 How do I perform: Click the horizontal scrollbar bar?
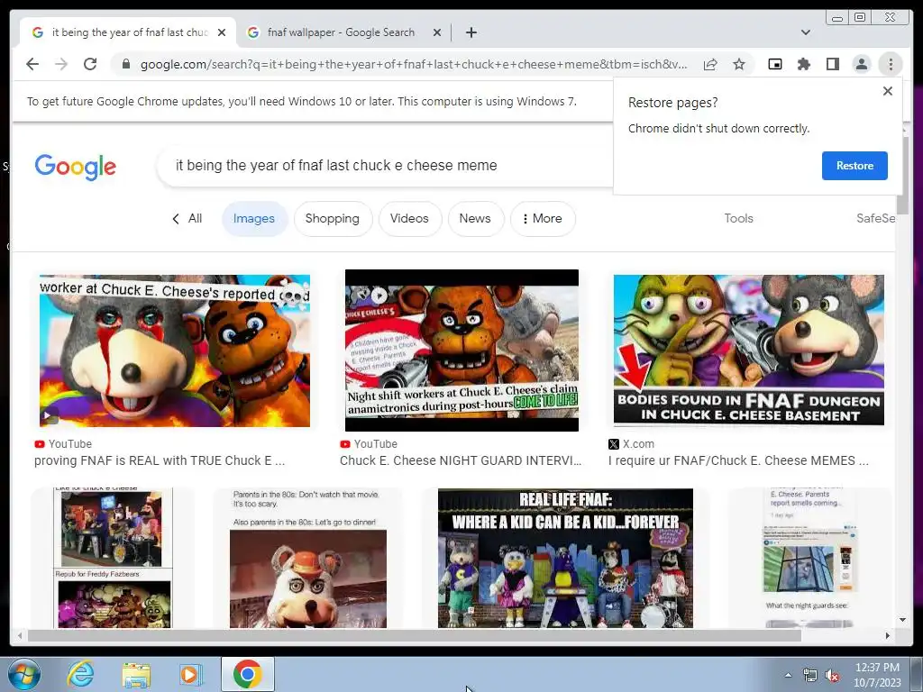point(415,635)
